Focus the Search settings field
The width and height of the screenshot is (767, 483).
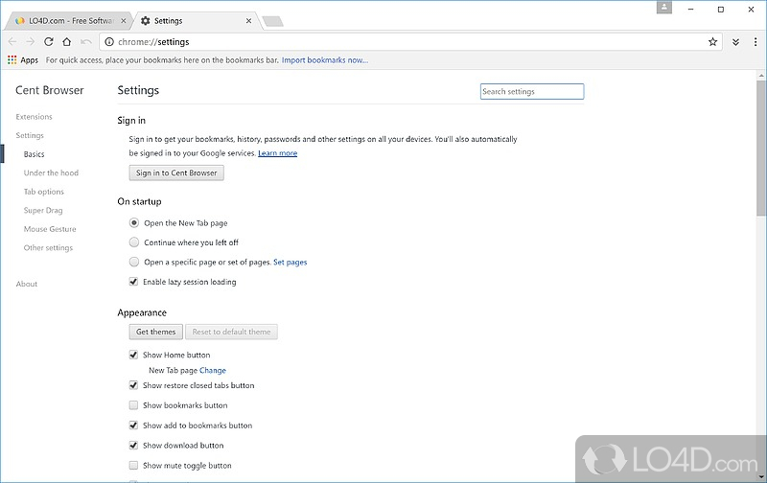(532, 91)
